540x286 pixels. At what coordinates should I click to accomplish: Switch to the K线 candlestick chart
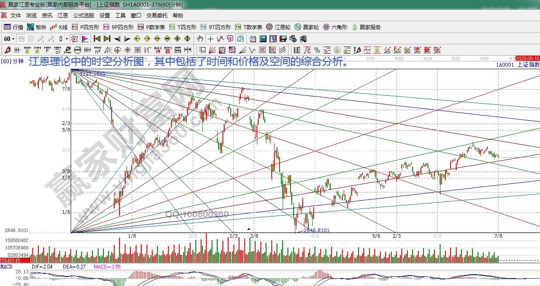click(x=59, y=27)
